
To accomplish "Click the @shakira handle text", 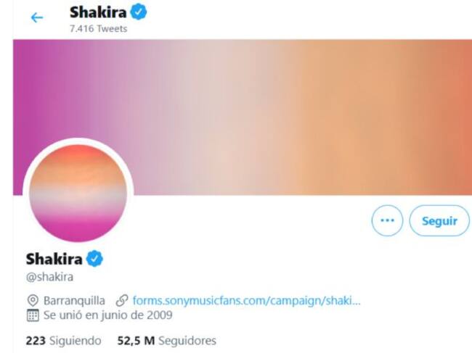I will click(x=49, y=277).
